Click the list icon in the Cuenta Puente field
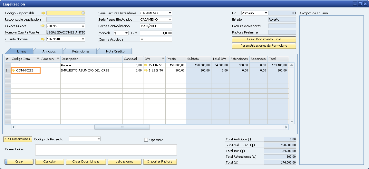The width and height of the screenshot is (369, 169). click(83, 26)
